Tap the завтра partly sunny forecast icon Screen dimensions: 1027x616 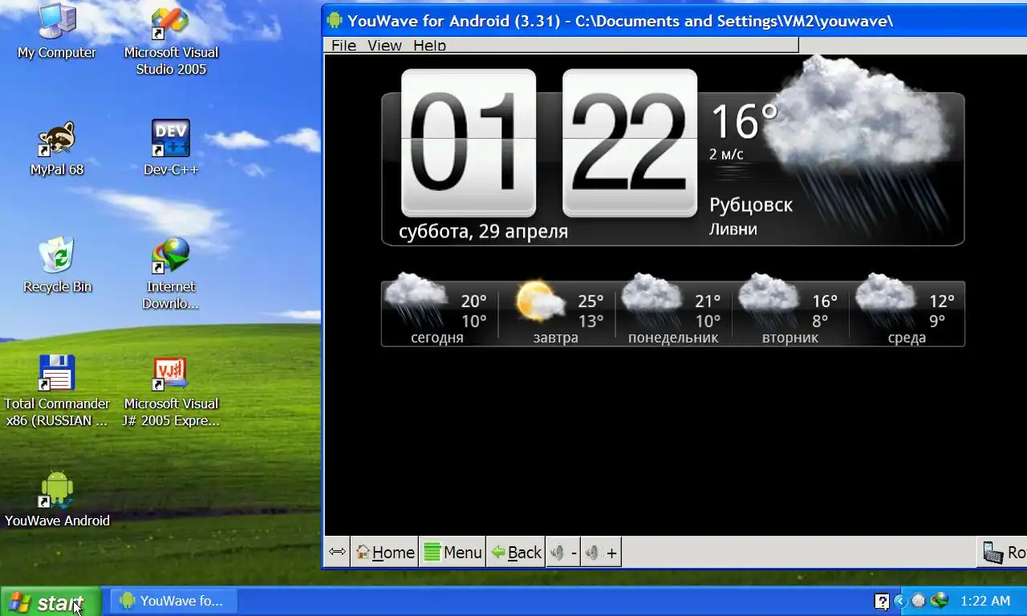(540, 302)
